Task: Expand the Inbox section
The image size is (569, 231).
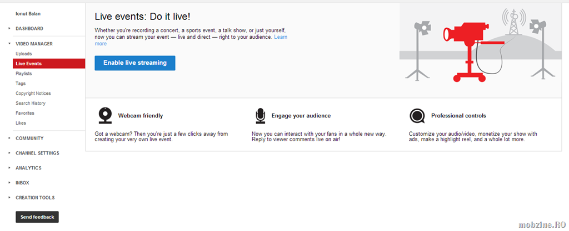Action: pyautogui.click(x=9, y=183)
